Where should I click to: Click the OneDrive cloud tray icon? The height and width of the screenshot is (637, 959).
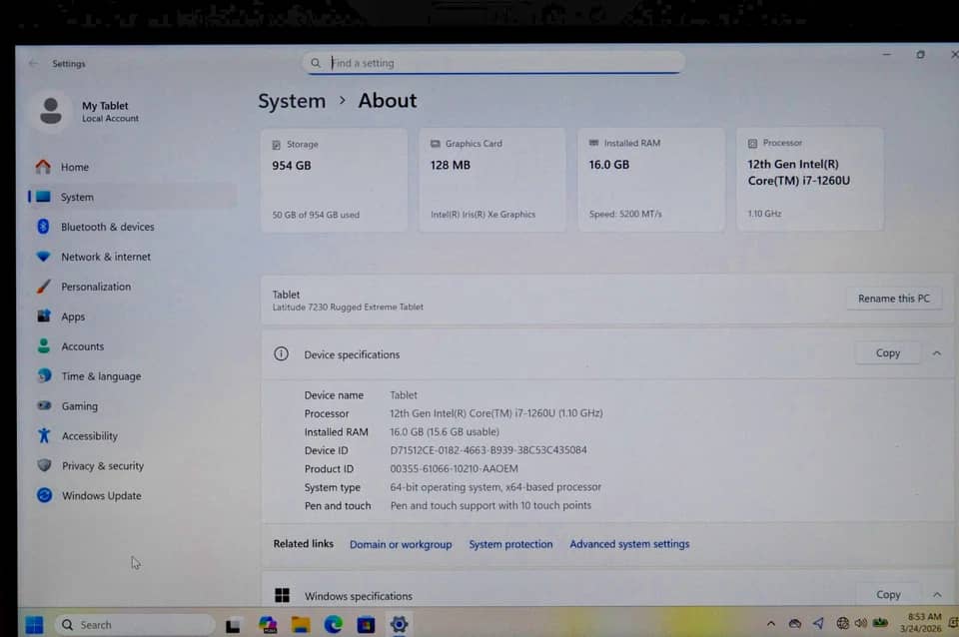[x=794, y=624]
